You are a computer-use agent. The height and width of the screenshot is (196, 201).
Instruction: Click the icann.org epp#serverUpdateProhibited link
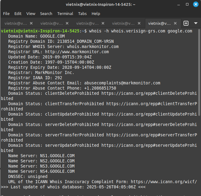[x=149, y=145]
